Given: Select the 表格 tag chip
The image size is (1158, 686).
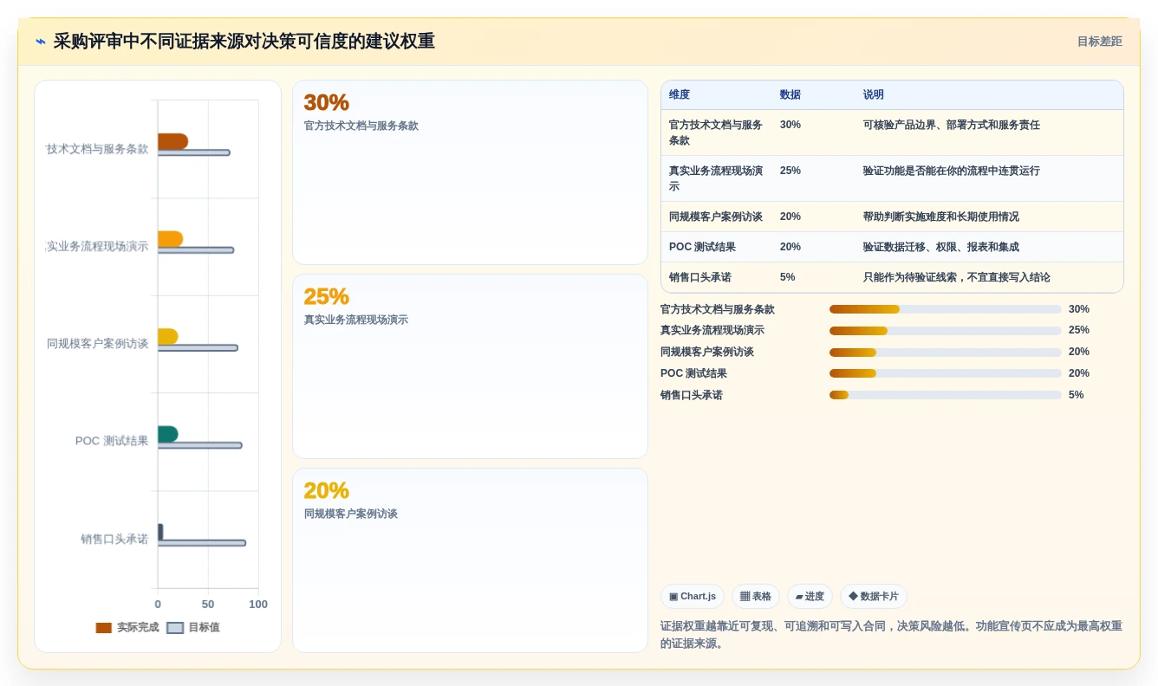Looking at the screenshot, I should [756, 596].
